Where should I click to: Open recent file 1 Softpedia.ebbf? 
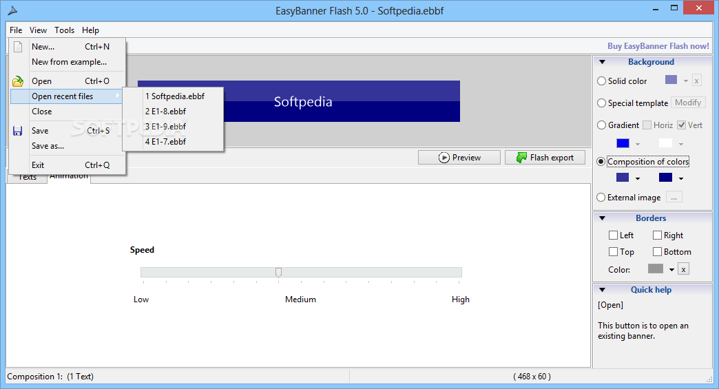point(173,96)
